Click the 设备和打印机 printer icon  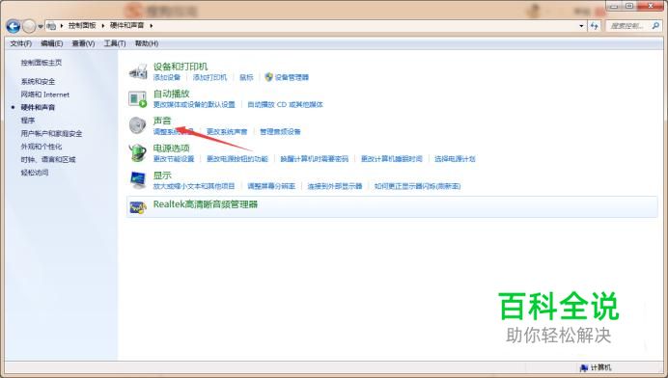click(x=138, y=71)
